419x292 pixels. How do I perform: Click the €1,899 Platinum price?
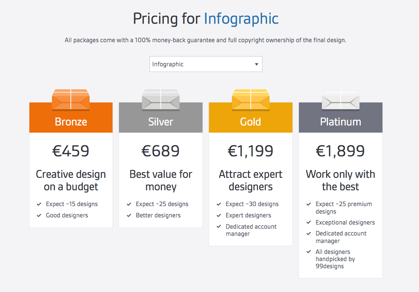[340, 151]
